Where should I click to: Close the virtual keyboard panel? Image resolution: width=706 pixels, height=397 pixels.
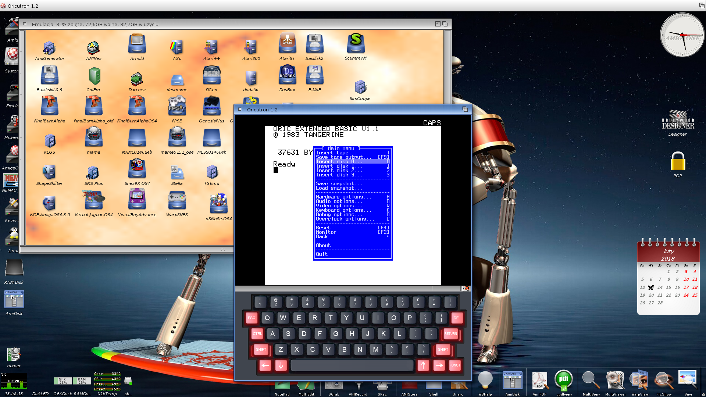(466, 288)
